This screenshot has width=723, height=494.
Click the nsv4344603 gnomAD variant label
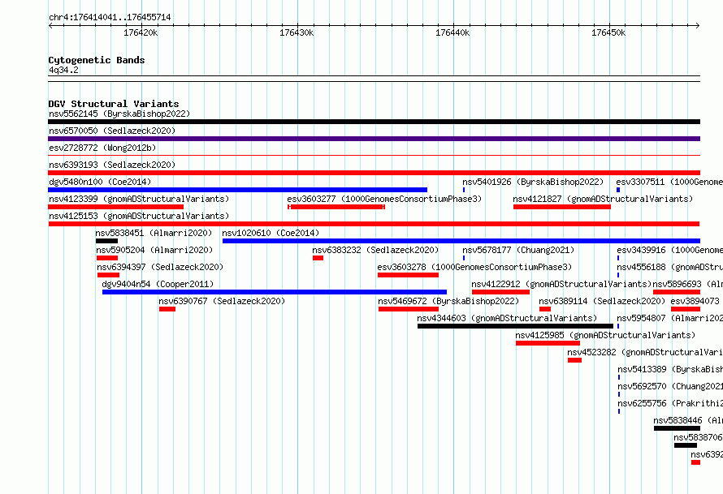coord(507,318)
